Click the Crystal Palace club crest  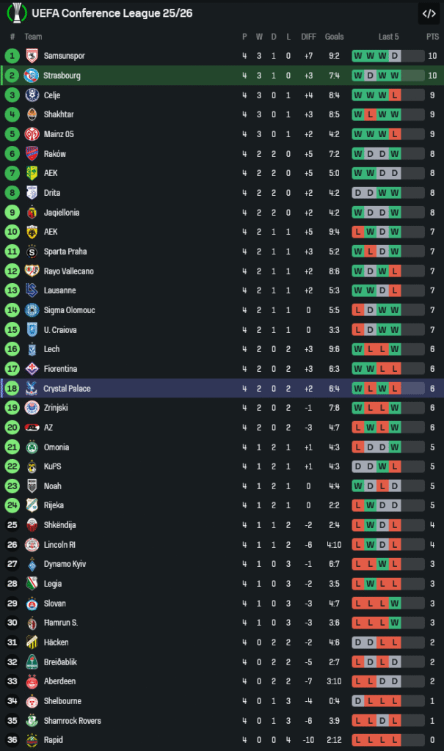pos(32,388)
